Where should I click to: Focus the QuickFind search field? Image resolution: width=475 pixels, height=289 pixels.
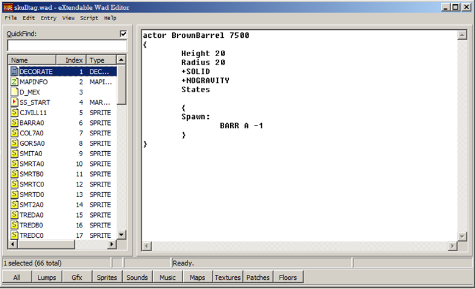point(67,45)
